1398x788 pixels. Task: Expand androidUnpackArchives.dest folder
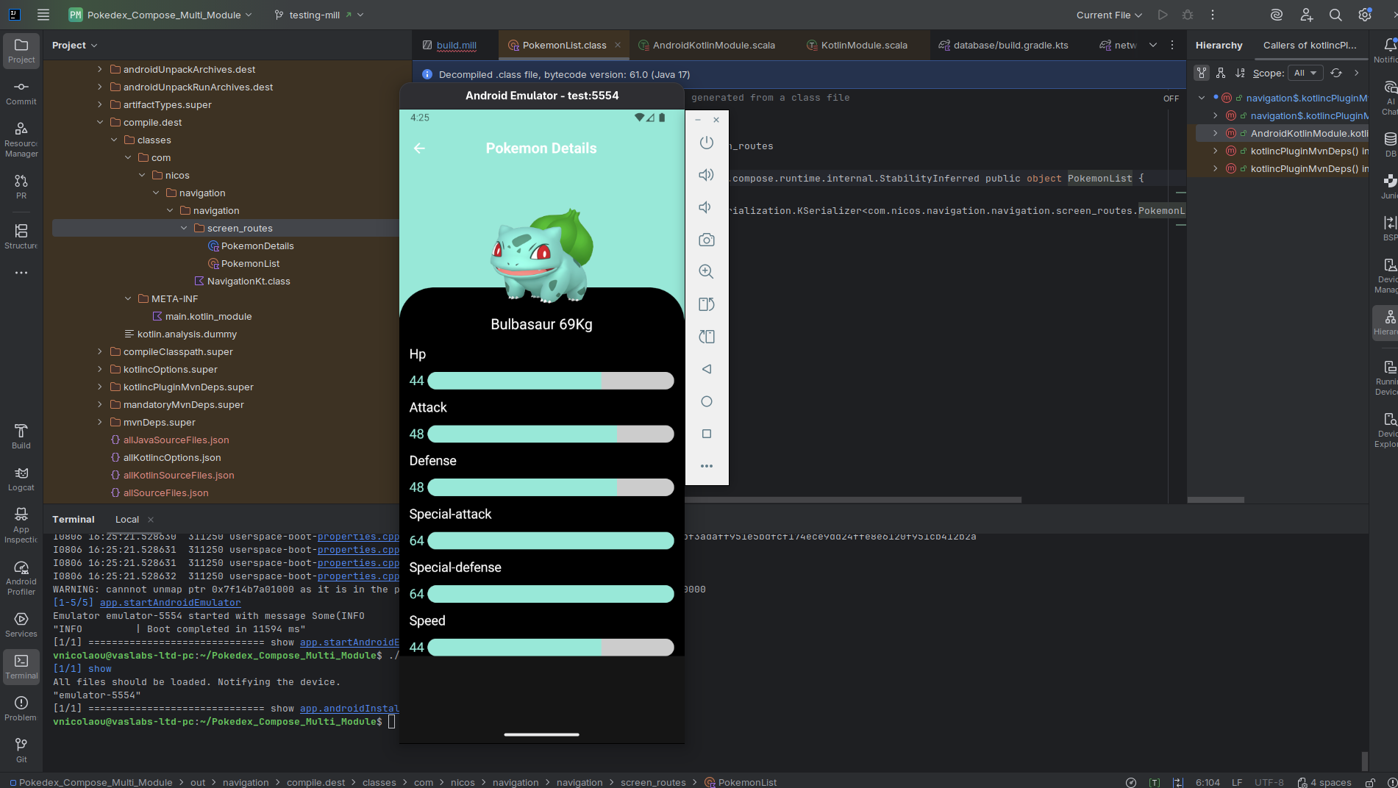(100, 70)
